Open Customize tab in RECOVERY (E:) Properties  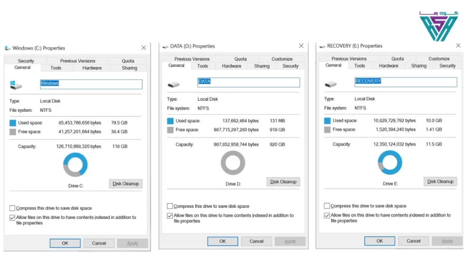tap(439, 59)
